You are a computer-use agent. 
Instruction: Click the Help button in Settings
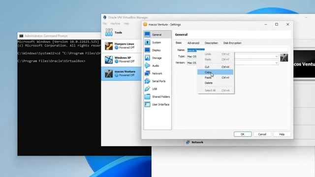pyautogui.click(x=282, y=134)
